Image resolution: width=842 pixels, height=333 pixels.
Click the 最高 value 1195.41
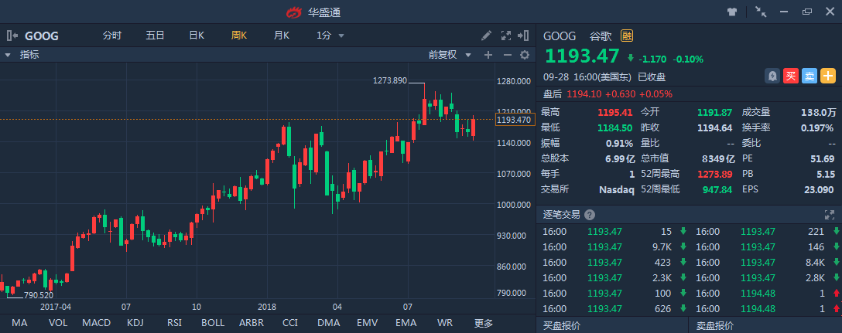tap(616, 113)
